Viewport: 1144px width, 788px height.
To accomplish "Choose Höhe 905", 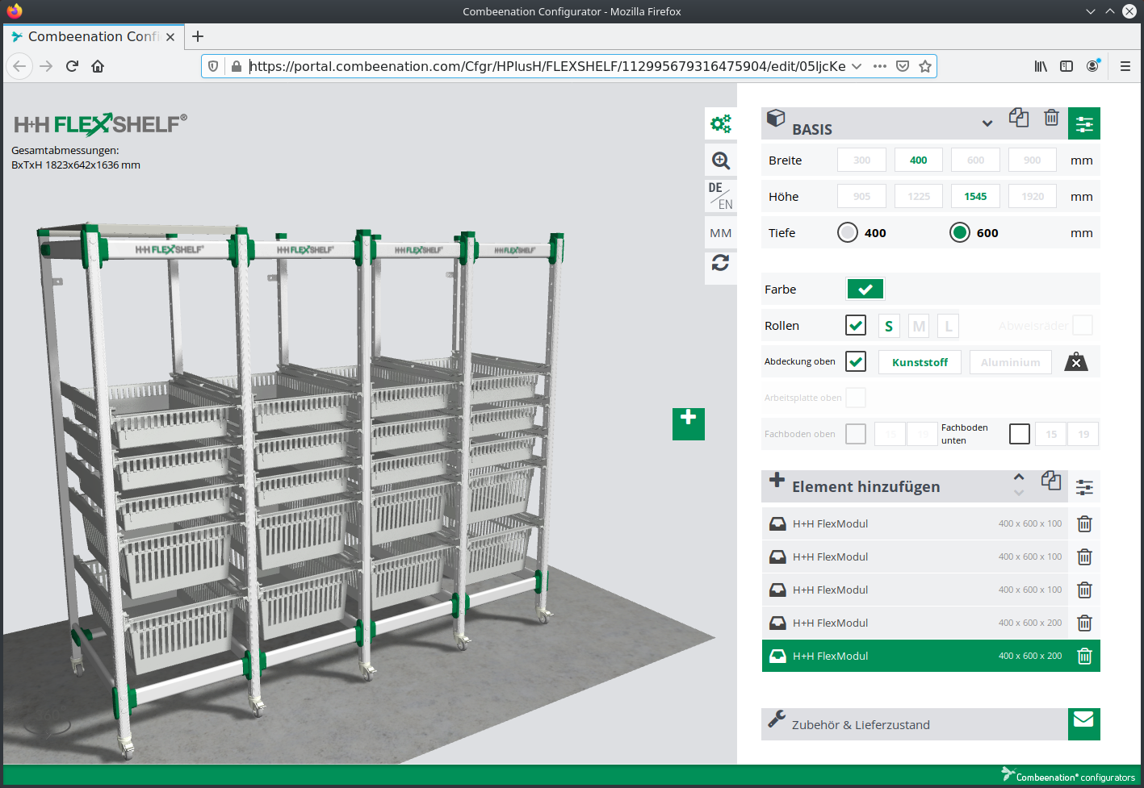I will pyautogui.click(x=861, y=196).
